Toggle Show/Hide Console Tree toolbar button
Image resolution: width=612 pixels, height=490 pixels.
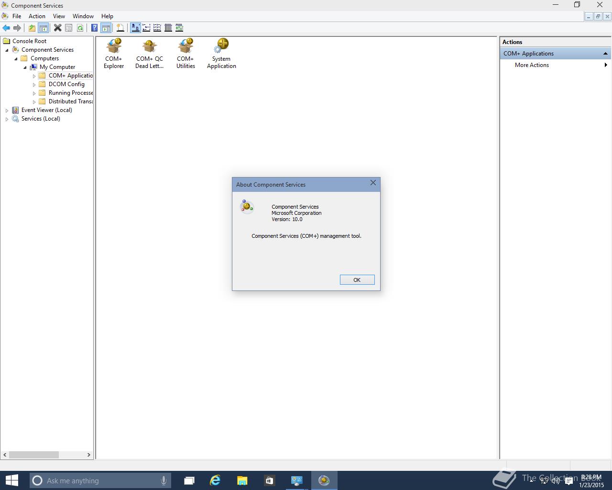(x=43, y=28)
